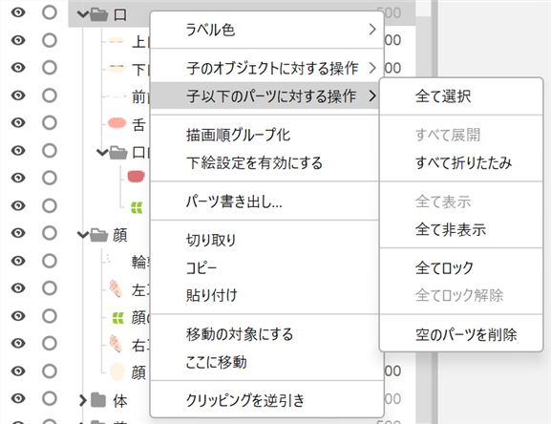Toggle the lock circle on the 顔 folder row
Image resolution: width=551 pixels, height=424 pixels.
pyautogui.click(x=50, y=233)
